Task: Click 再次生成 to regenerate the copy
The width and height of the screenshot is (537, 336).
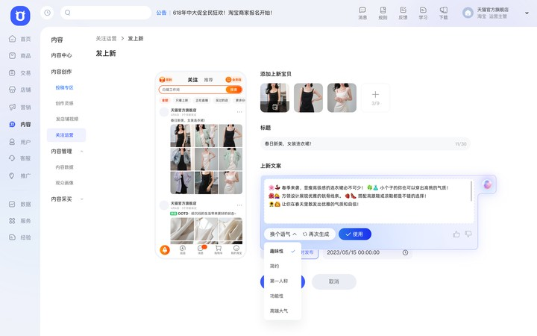Action: tap(318, 234)
